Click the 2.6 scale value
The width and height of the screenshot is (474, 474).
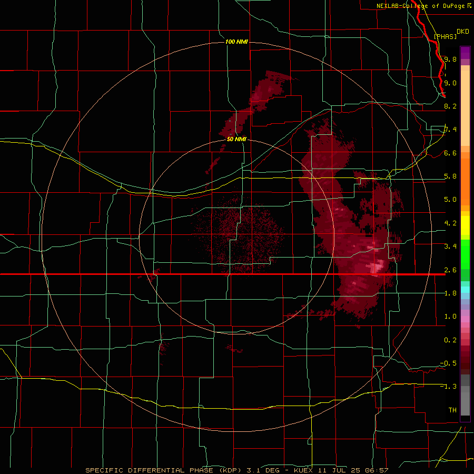point(450,270)
